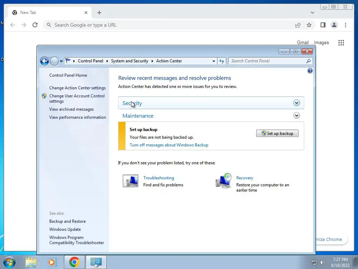Click Chrome's forward navigation arrow
This screenshot has width=358, height=269.
[24, 25]
